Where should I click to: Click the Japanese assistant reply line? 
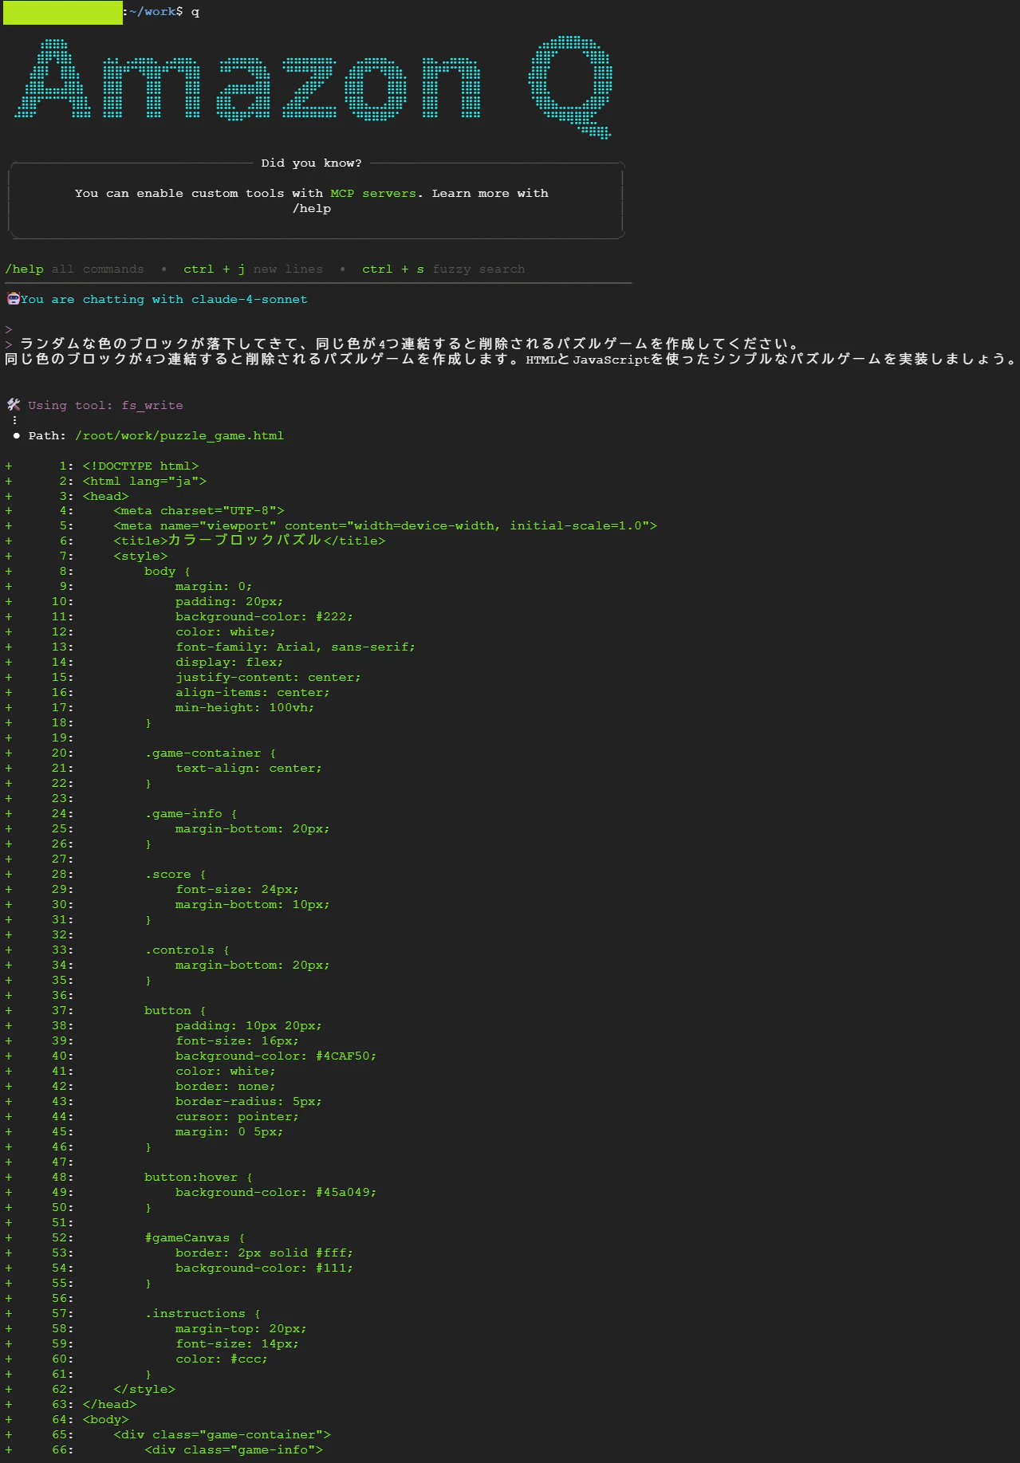tap(510, 359)
